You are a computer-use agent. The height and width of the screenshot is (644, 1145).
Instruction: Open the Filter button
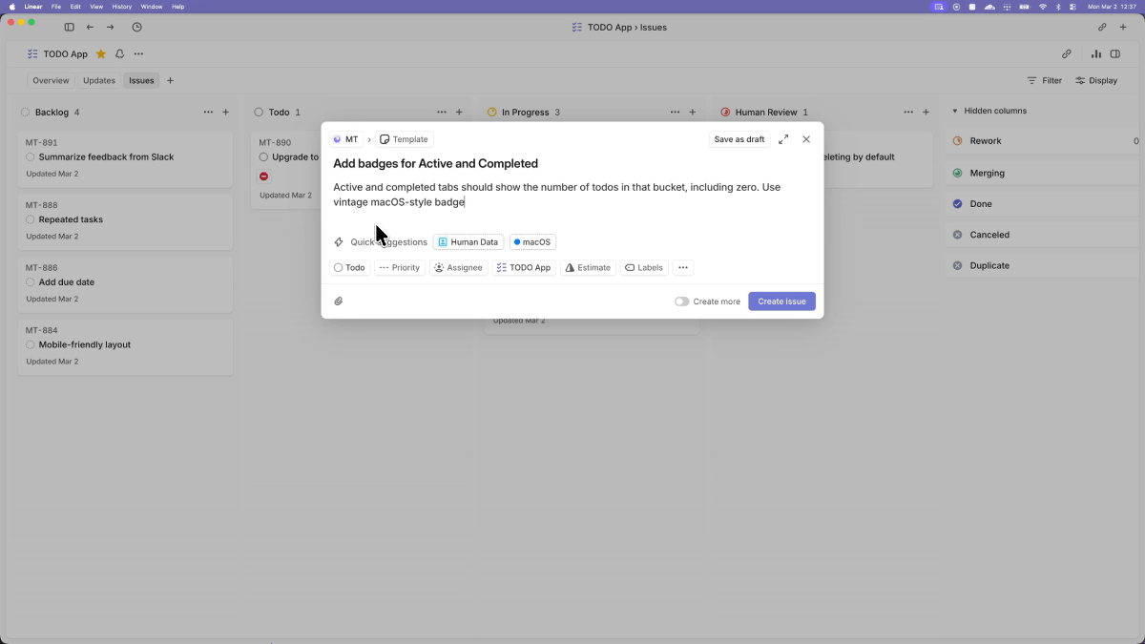[1045, 80]
